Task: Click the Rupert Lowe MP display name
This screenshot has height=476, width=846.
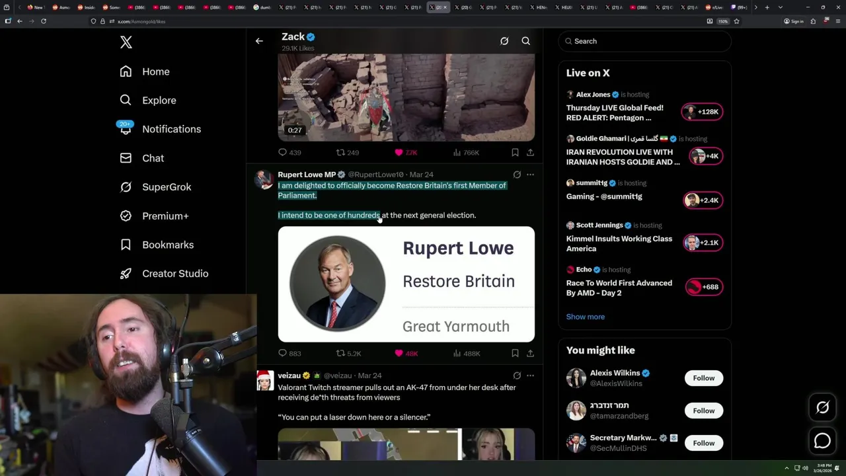Action: click(307, 175)
